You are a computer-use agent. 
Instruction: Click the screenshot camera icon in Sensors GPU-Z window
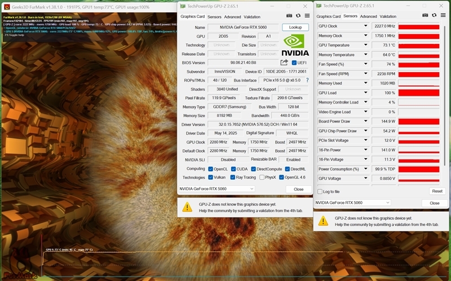(x=425, y=15)
